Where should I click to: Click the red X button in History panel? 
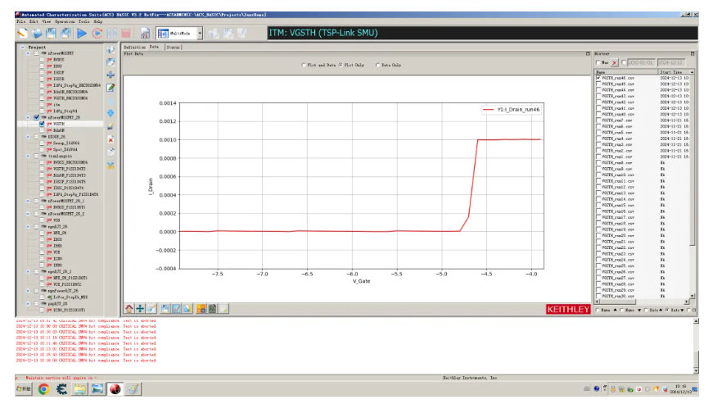(616, 62)
